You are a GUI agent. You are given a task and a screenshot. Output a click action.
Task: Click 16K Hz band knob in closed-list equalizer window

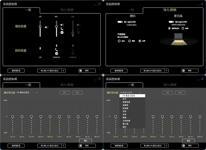[97, 116]
